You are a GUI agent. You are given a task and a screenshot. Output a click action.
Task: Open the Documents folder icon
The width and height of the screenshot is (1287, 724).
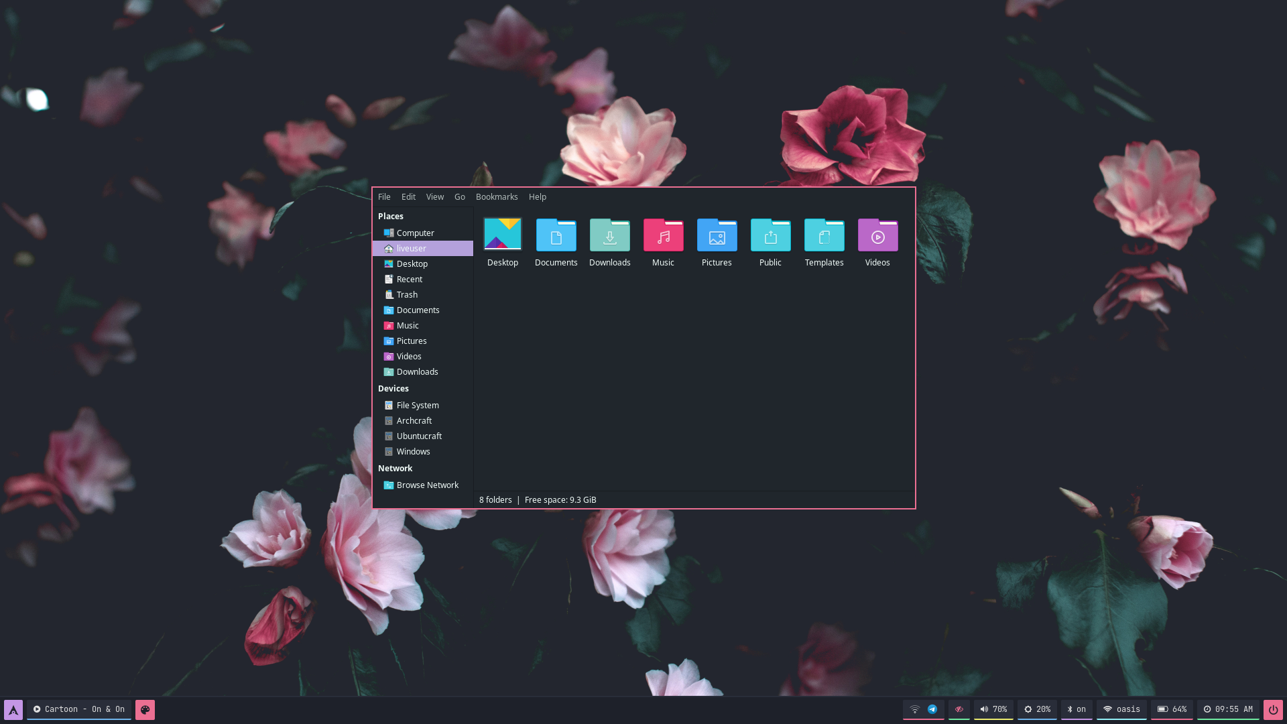(x=556, y=236)
